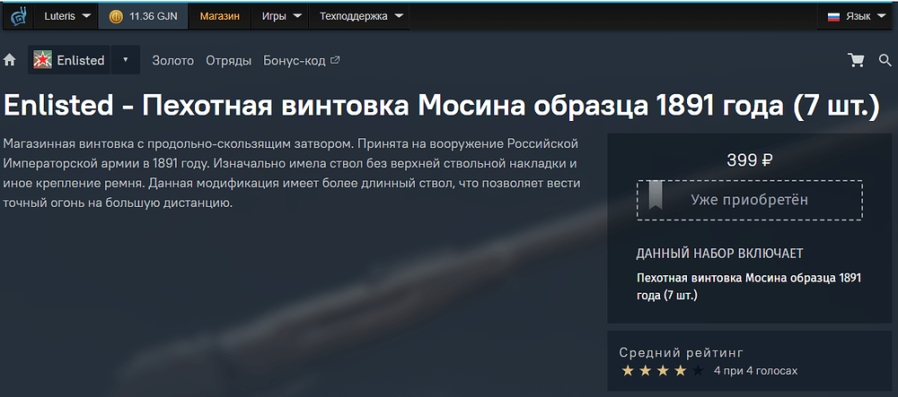This screenshot has height=397, width=898.
Task: Open the Золото section
Action: (x=173, y=61)
